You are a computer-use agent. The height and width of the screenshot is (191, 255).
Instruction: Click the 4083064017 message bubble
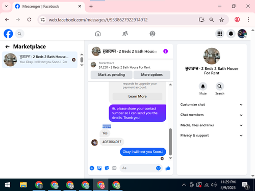point(112,142)
